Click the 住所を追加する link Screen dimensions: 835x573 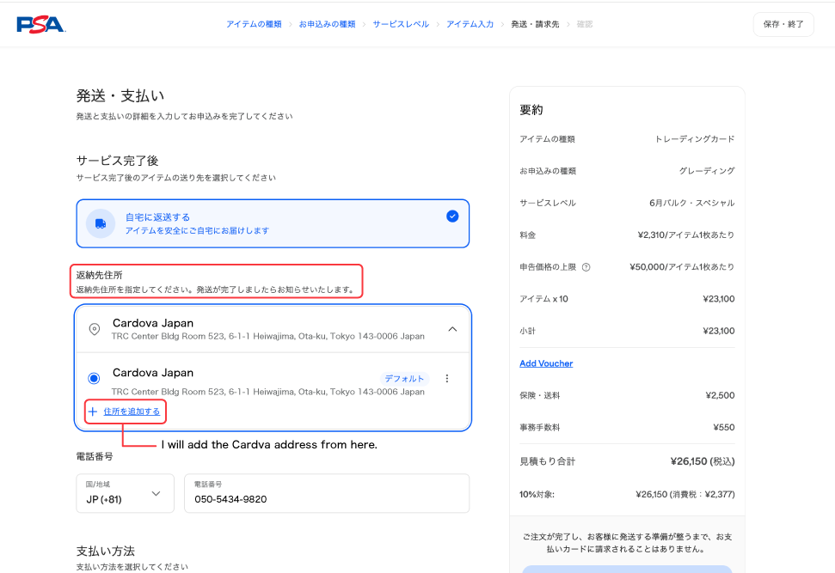coord(132,411)
